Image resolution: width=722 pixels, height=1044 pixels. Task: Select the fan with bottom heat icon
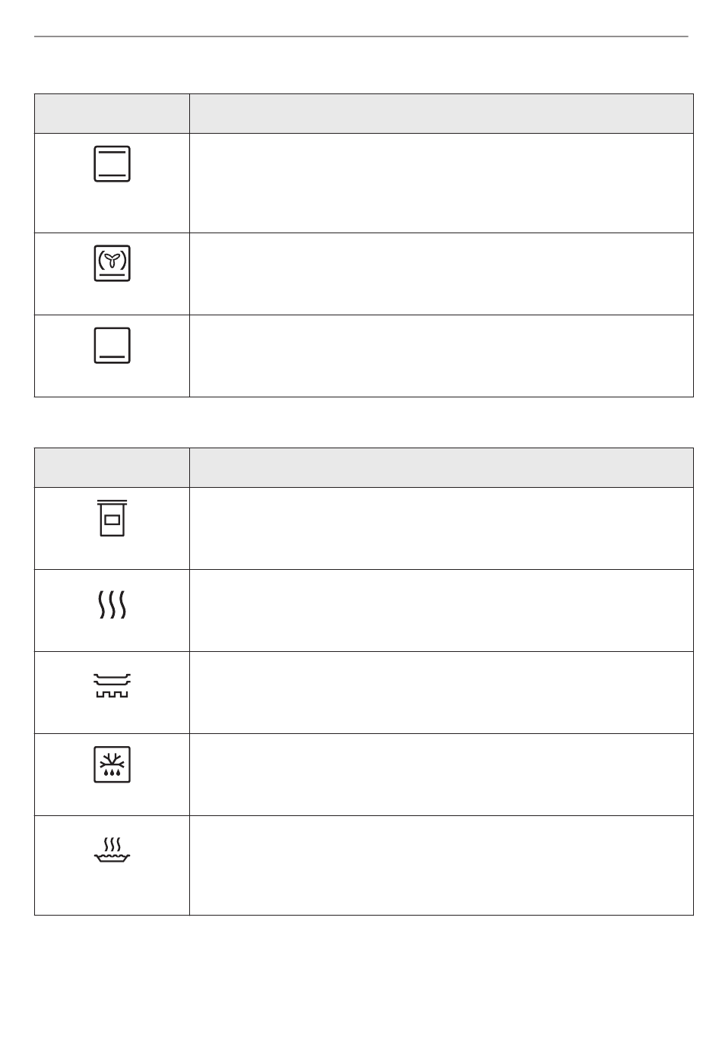(x=112, y=263)
